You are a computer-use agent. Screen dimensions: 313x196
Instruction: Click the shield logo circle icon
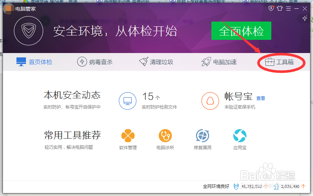pos(29,31)
